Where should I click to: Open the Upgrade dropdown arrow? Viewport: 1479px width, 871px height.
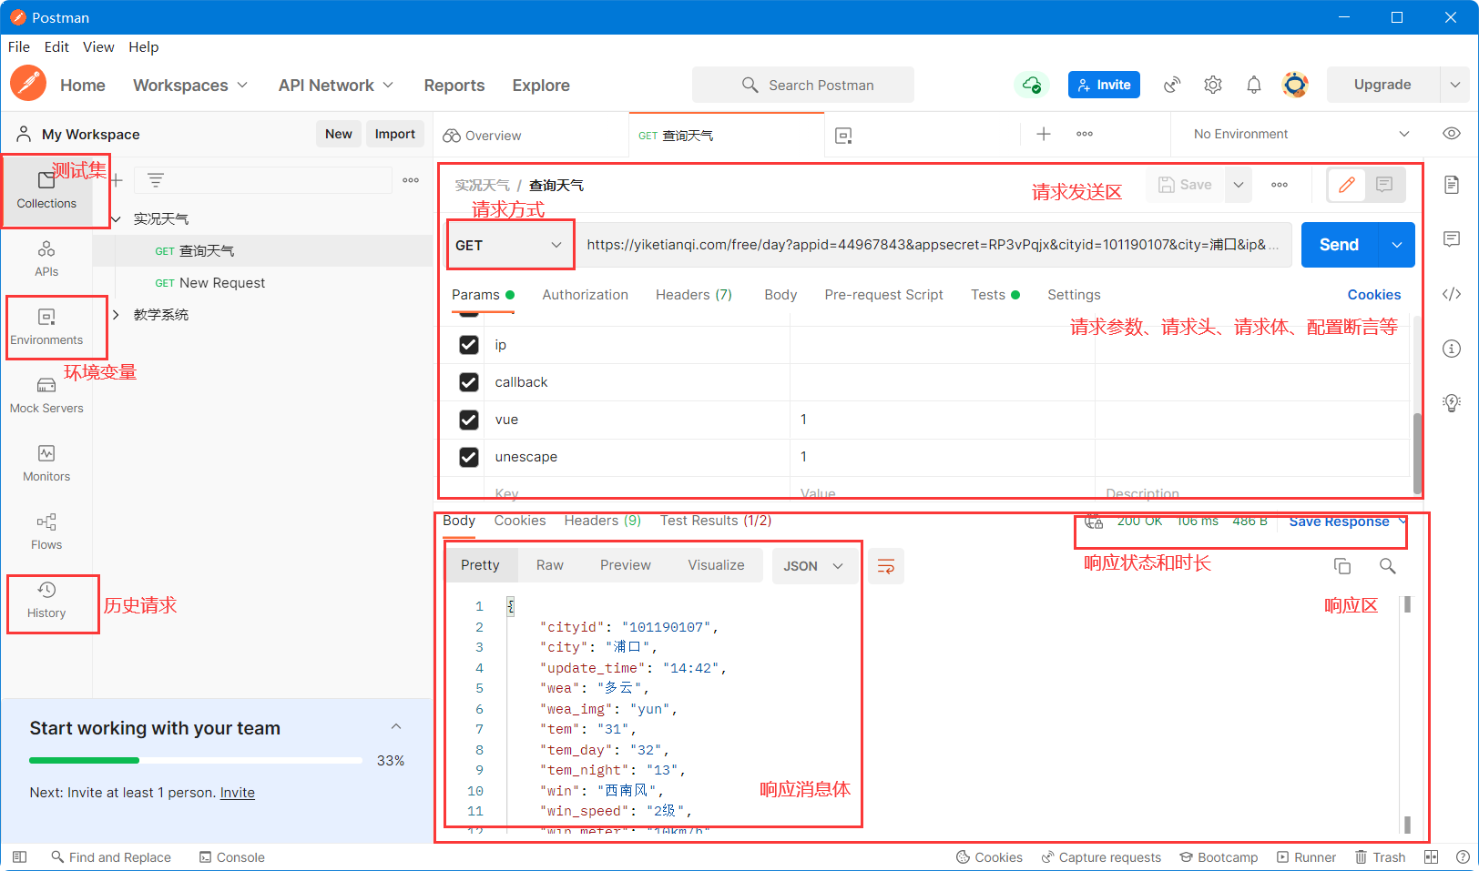coord(1455,85)
